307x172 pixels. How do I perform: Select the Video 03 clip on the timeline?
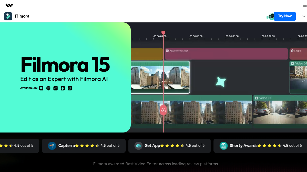click(x=280, y=111)
